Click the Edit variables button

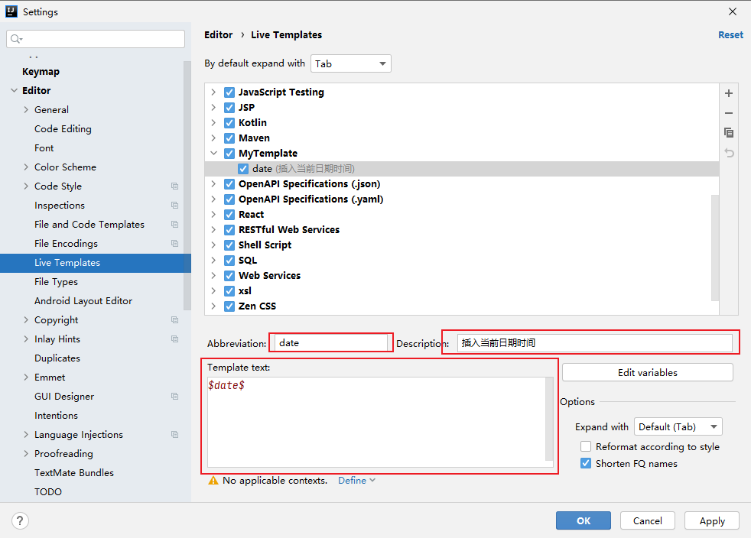coord(648,372)
